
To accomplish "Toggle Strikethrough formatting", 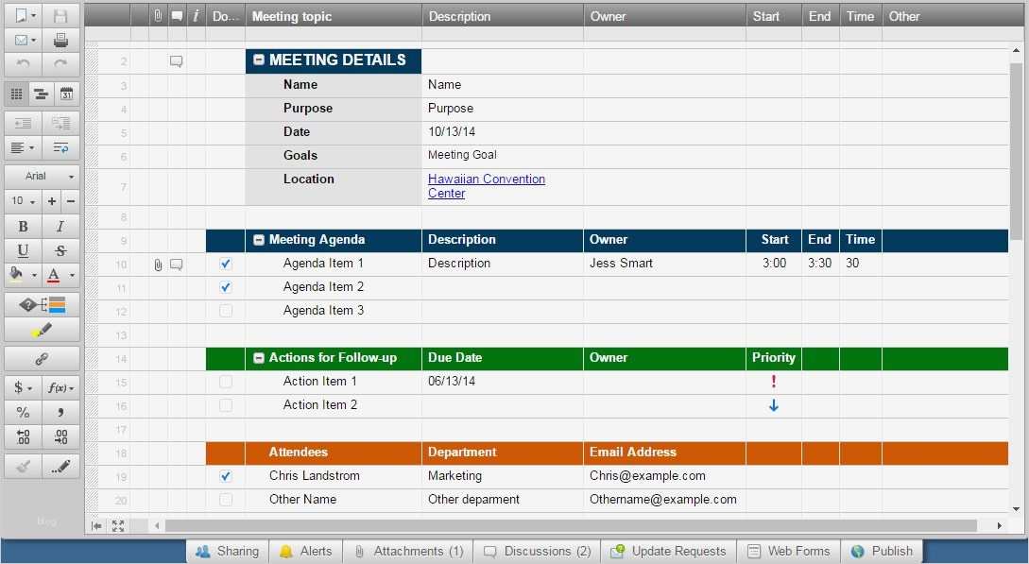I will pyautogui.click(x=60, y=250).
